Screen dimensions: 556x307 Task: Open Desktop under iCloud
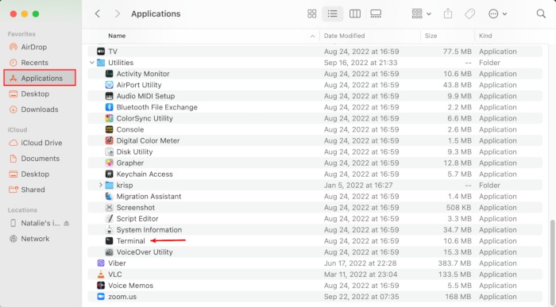tap(35, 174)
